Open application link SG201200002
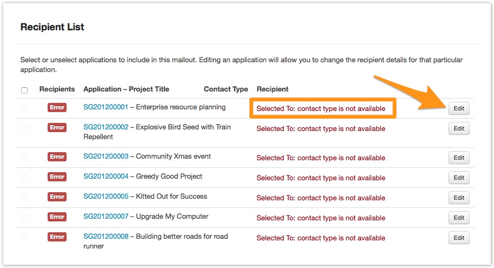The width and height of the screenshot is (494, 268). (106, 127)
